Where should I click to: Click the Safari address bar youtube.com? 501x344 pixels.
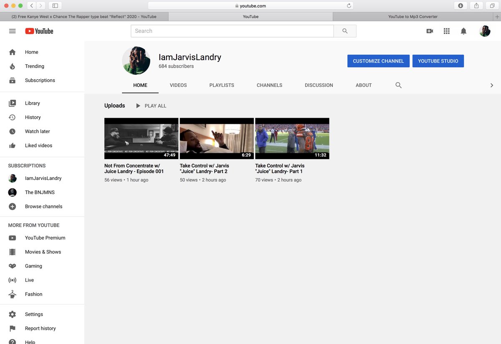click(250, 6)
